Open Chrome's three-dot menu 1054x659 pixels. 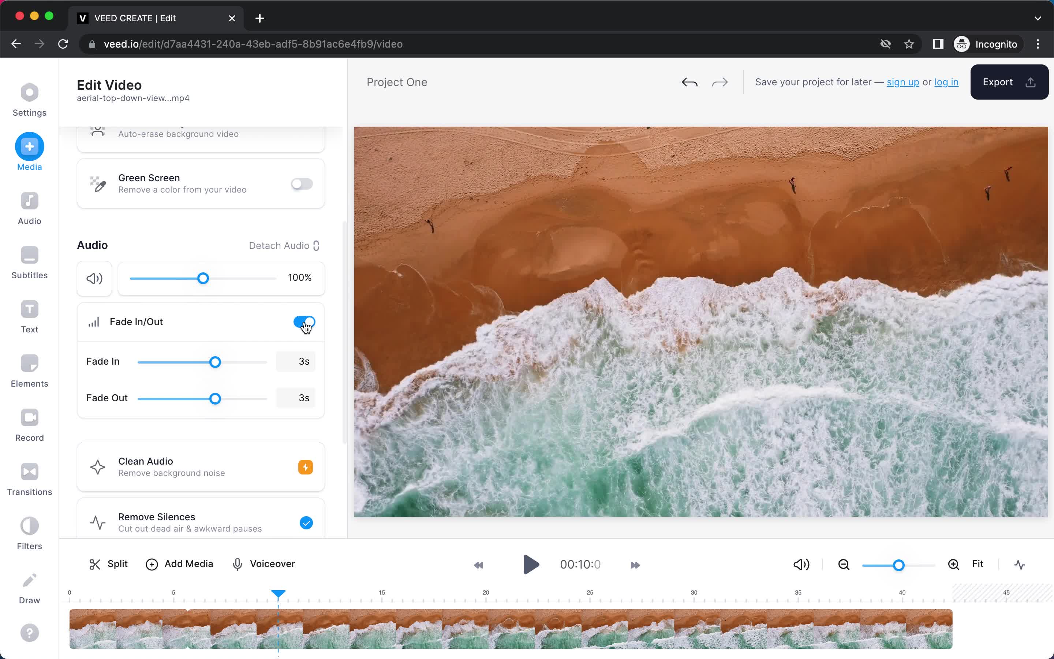[x=1038, y=44]
